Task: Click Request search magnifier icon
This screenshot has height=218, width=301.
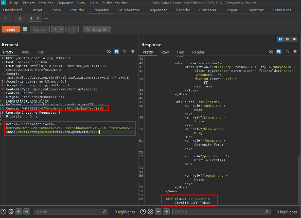Action: tap(105, 212)
